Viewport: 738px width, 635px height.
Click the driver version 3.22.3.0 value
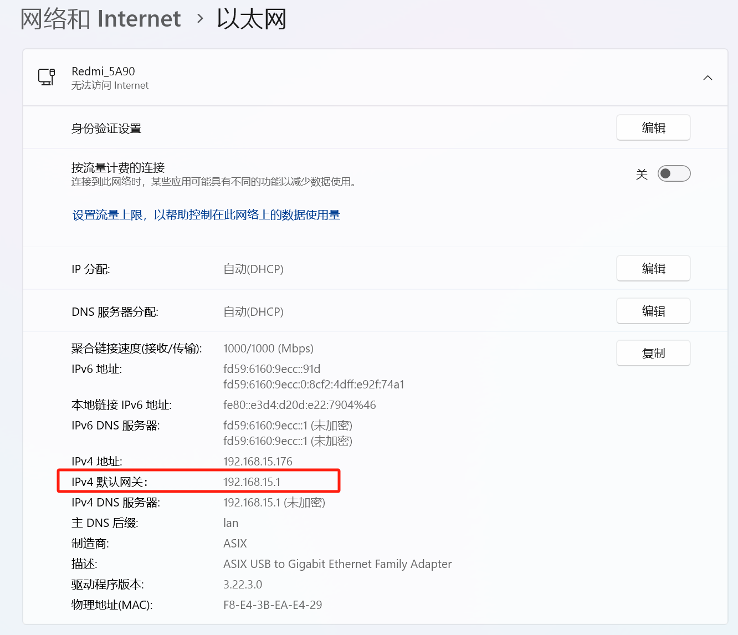[x=243, y=585]
